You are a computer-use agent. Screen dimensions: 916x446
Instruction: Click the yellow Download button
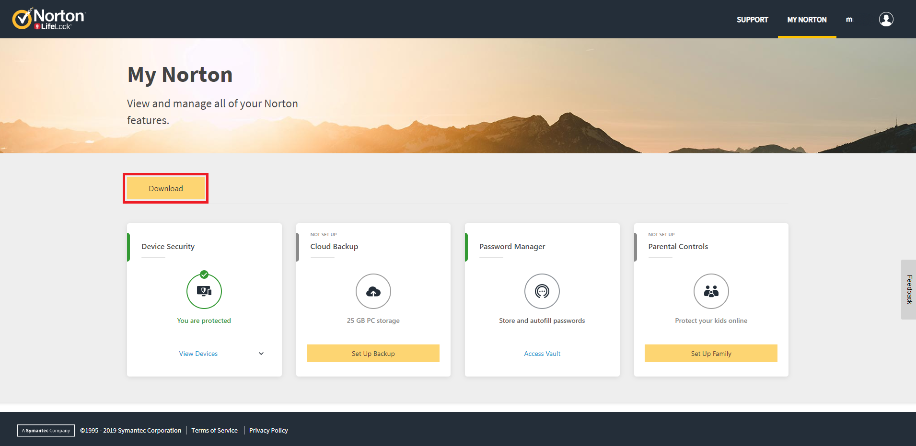point(166,188)
